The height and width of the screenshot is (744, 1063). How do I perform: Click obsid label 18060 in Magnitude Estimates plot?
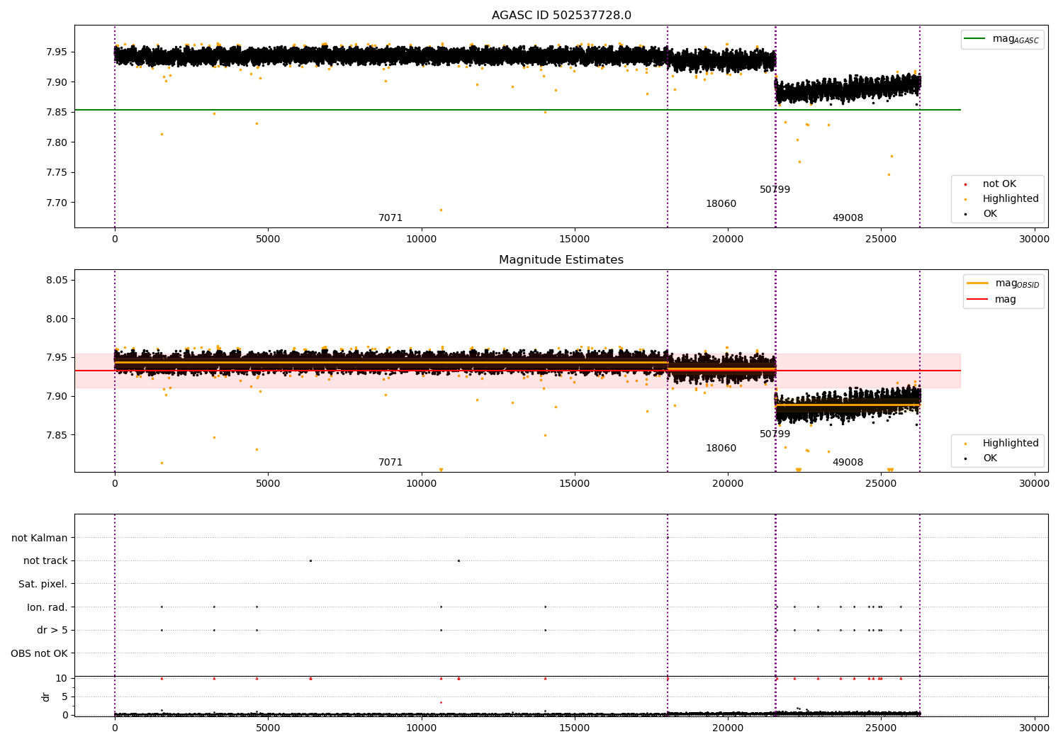(721, 449)
